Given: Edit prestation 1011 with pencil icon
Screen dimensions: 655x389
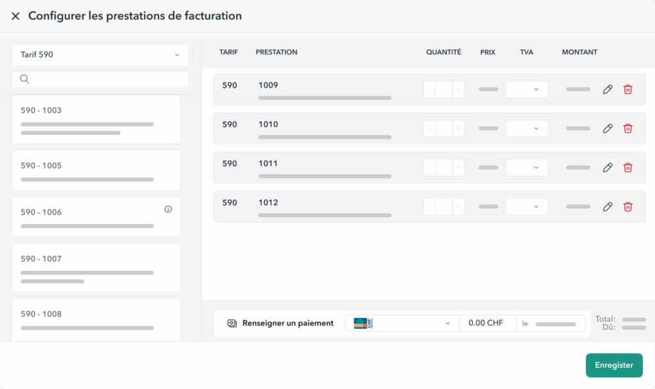Looking at the screenshot, I should 608,167.
